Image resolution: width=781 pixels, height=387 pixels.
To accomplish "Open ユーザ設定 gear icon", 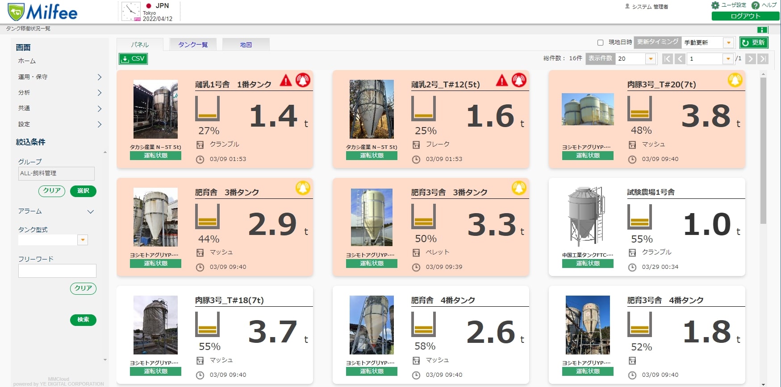I will (x=715, y=5).
